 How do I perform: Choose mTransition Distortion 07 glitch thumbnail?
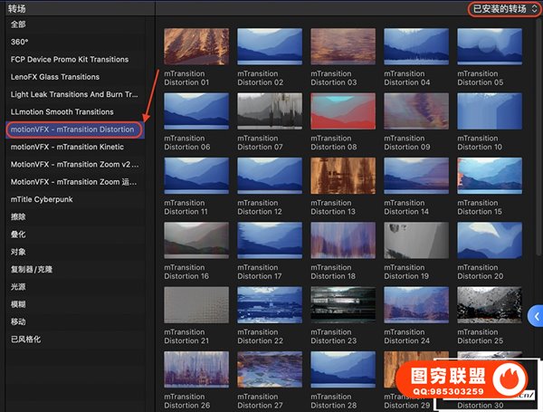(x=269, y=111)
